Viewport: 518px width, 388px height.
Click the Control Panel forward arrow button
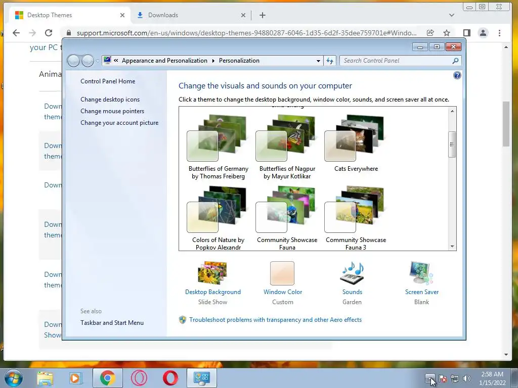pos(88,61)
